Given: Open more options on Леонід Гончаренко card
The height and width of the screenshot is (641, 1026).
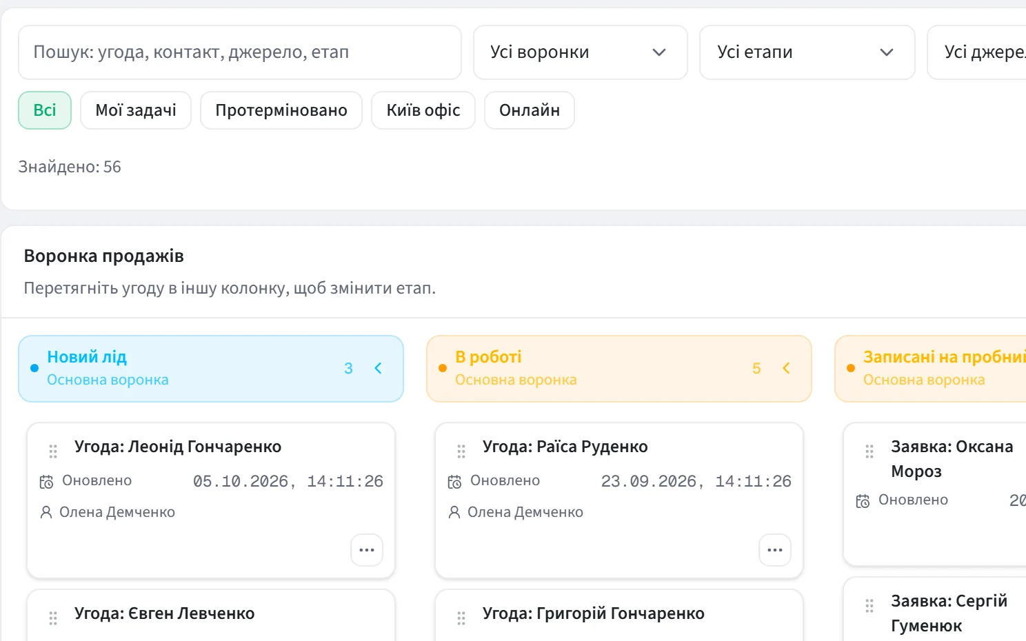Looking at the screenshot, I should click(367, 550).
